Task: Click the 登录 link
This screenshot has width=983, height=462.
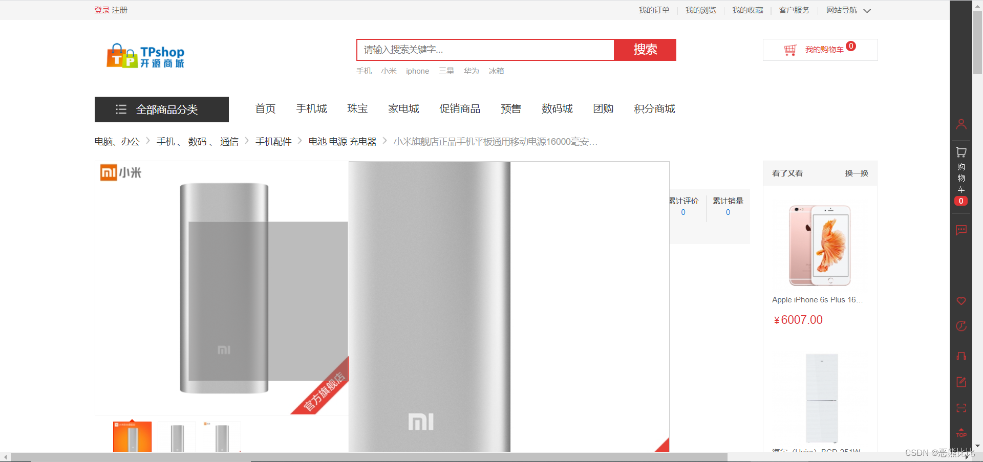Action: (x=102, y=10)
